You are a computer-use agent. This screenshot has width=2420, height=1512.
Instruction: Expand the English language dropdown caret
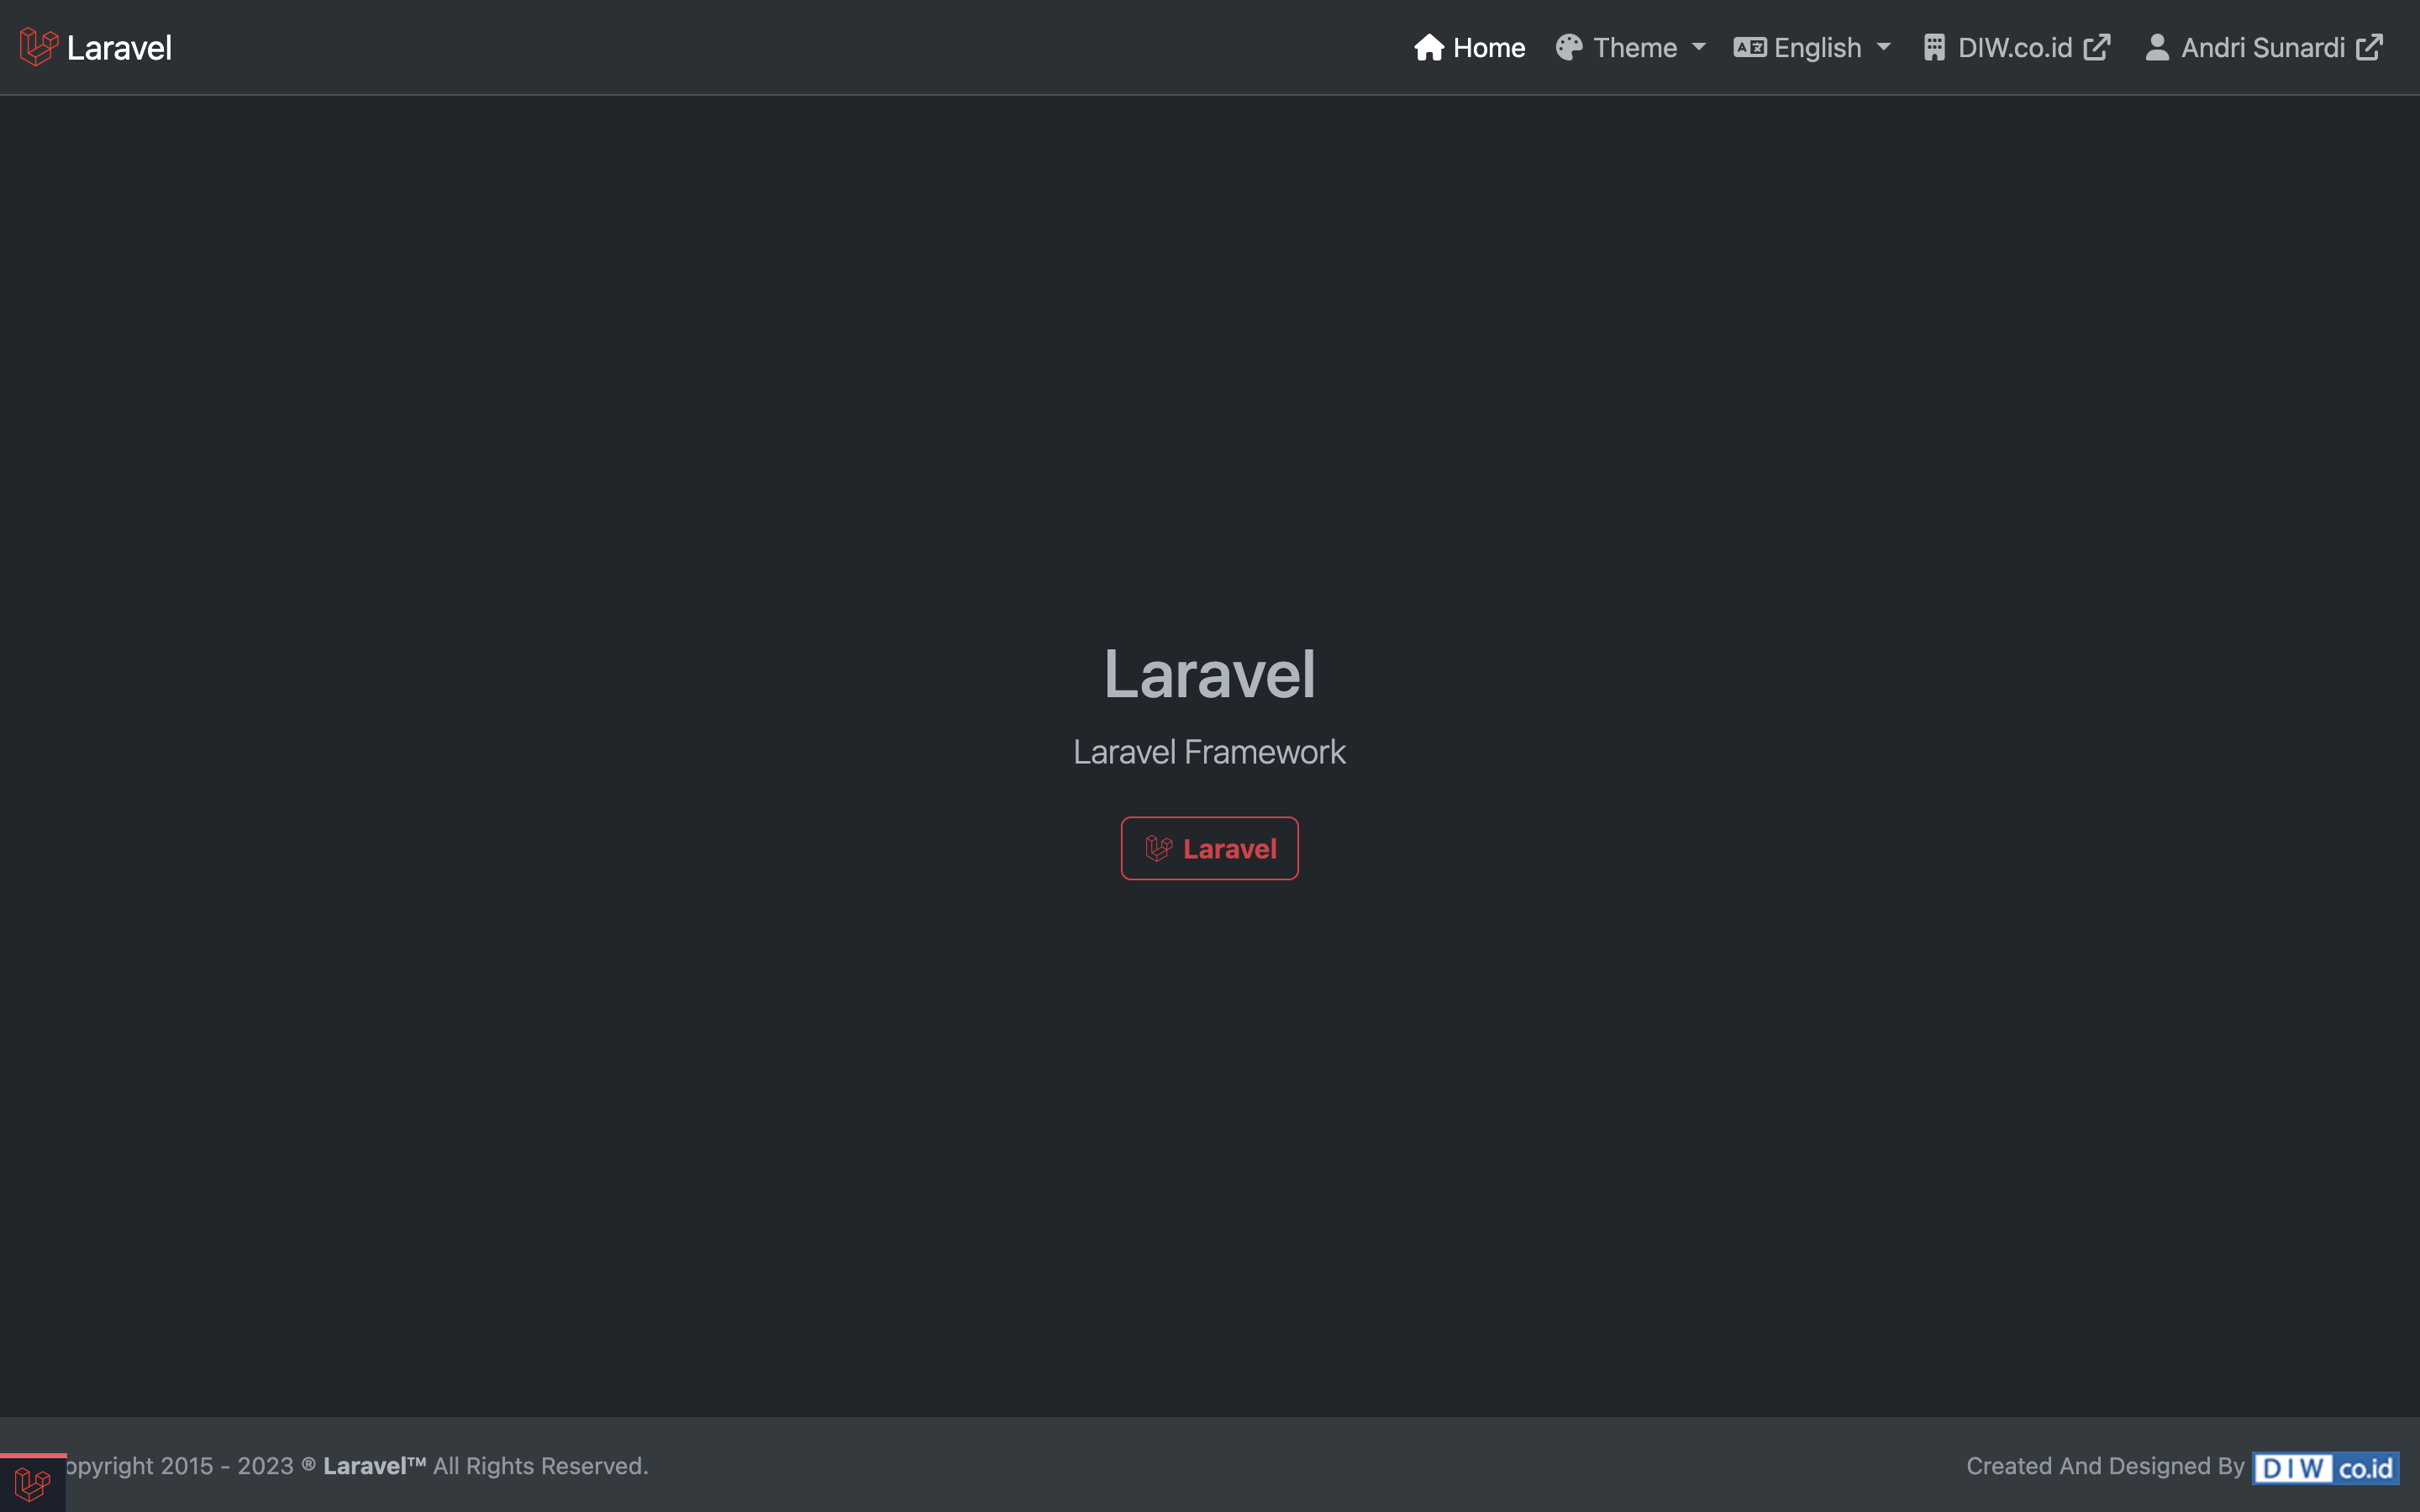(x=1884, y=47)
